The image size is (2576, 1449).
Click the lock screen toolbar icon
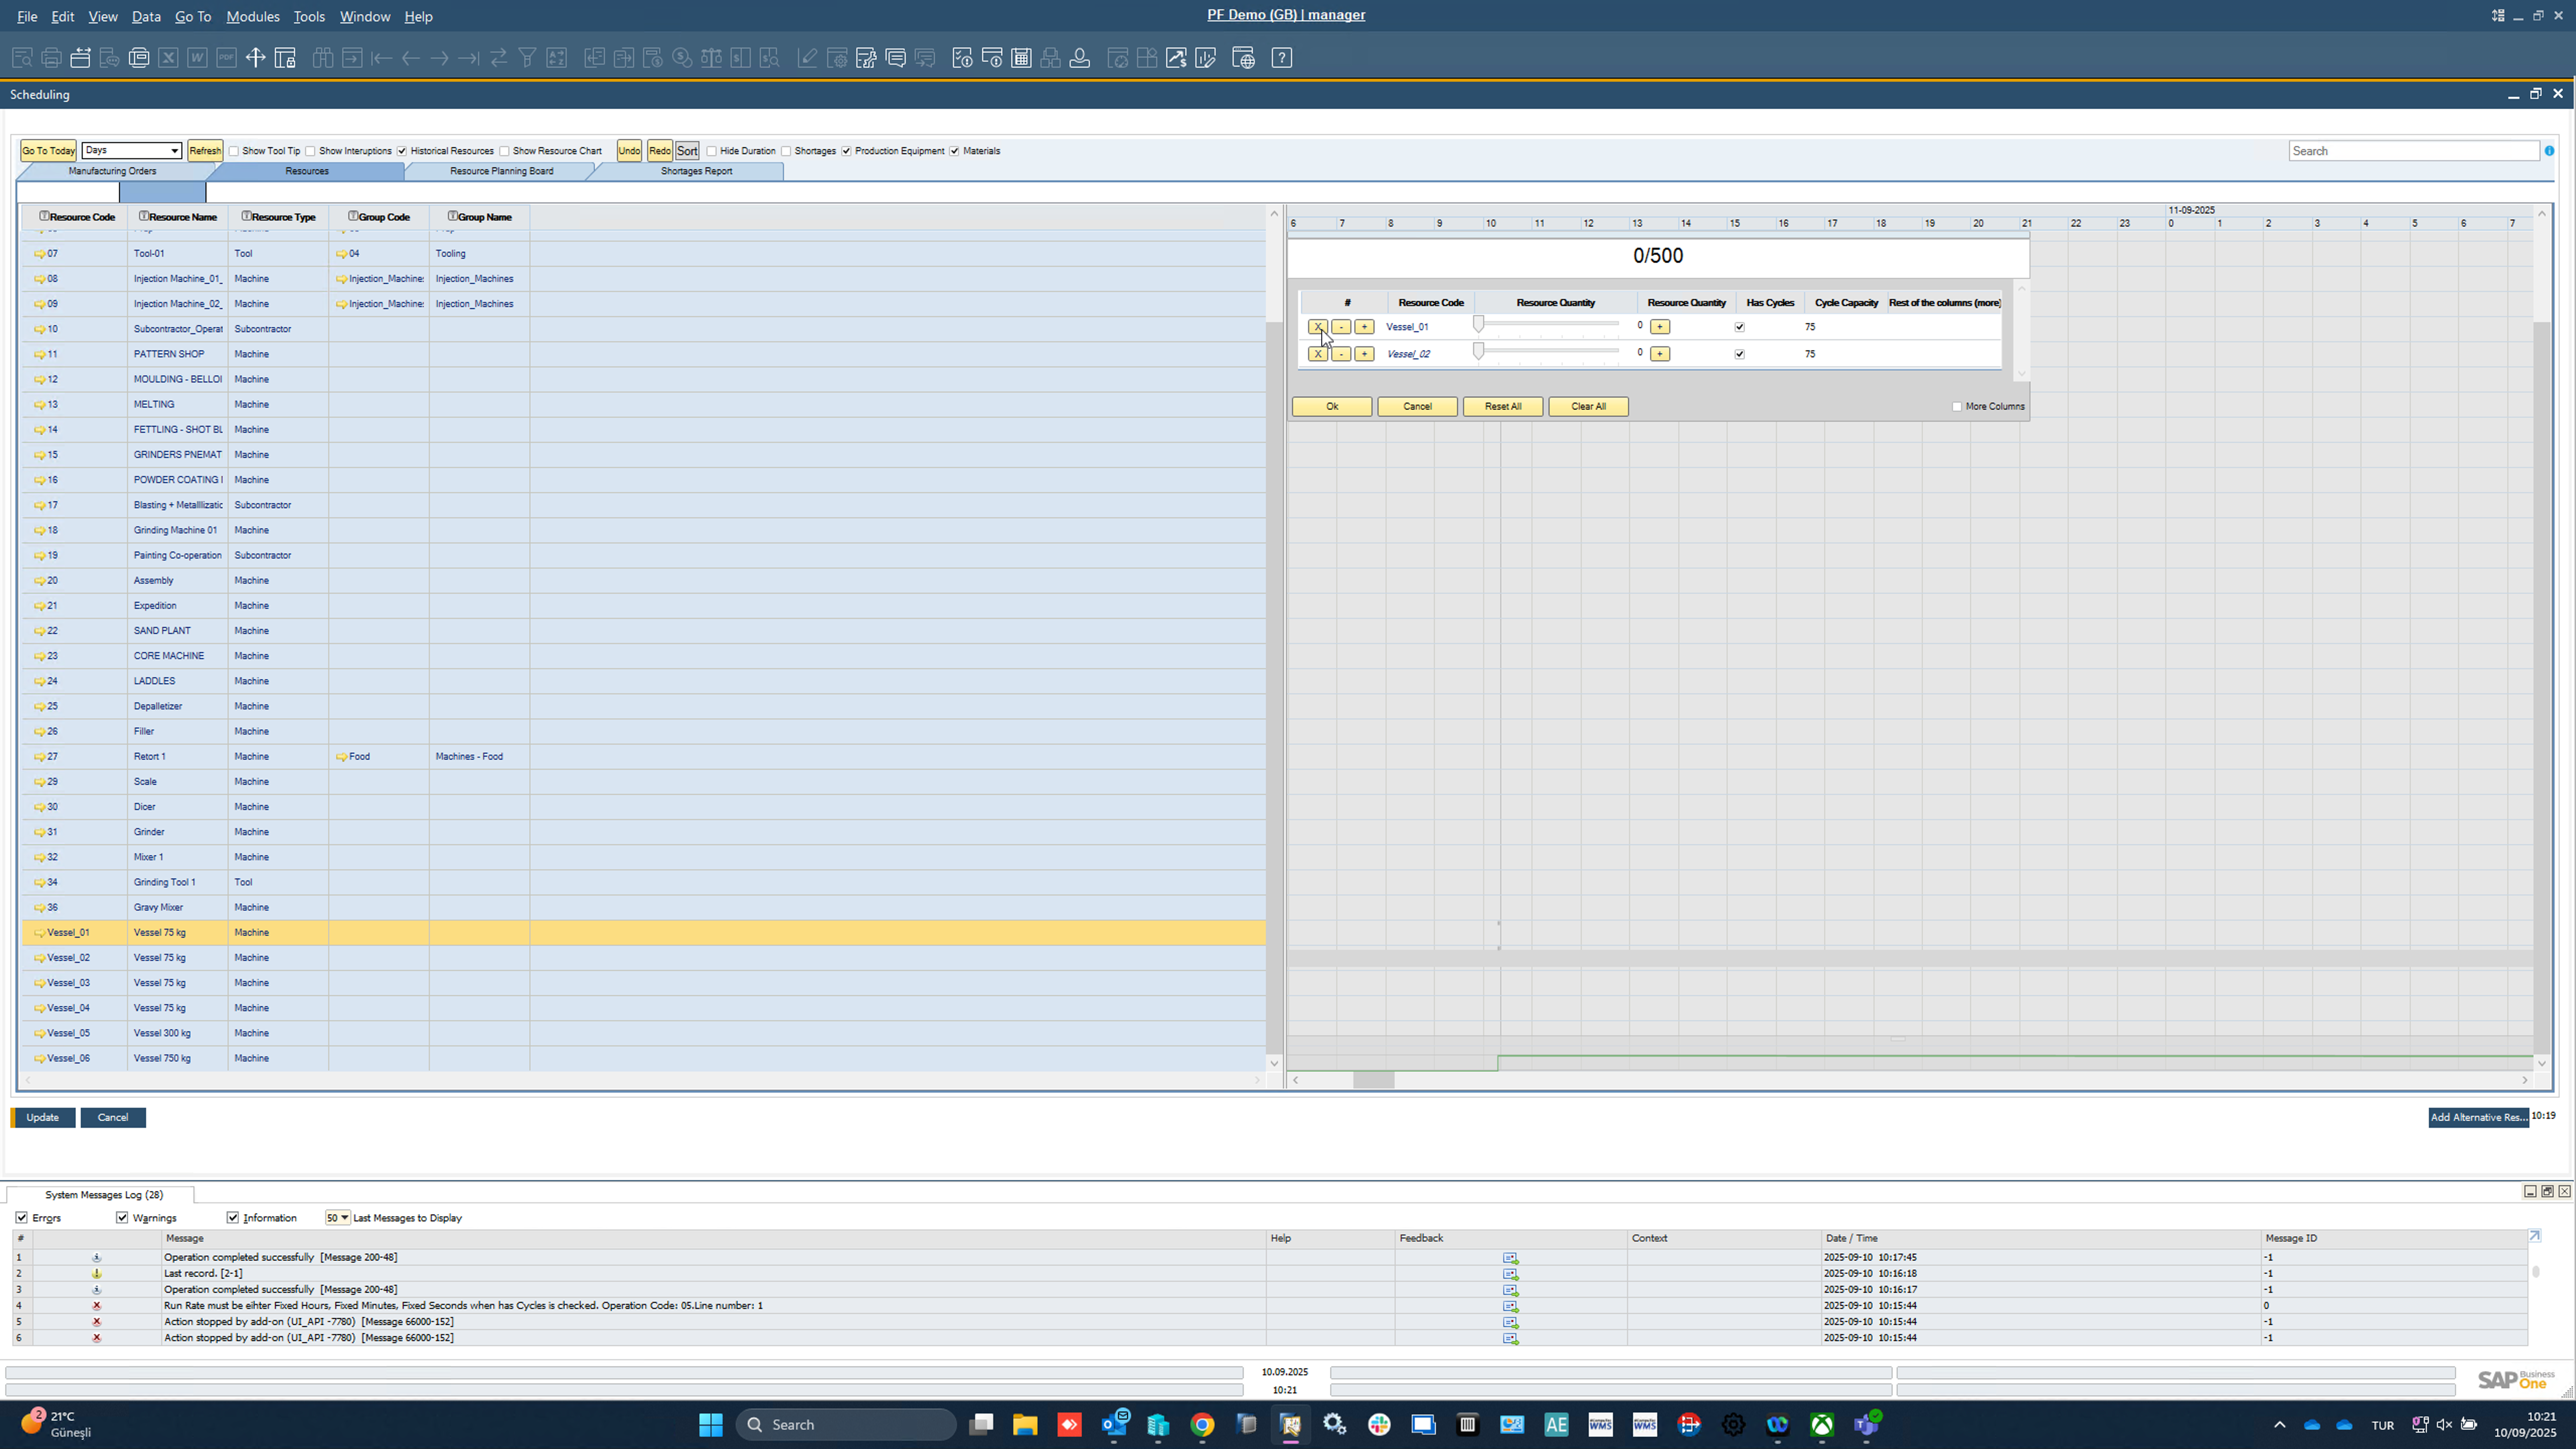[285, 58]
